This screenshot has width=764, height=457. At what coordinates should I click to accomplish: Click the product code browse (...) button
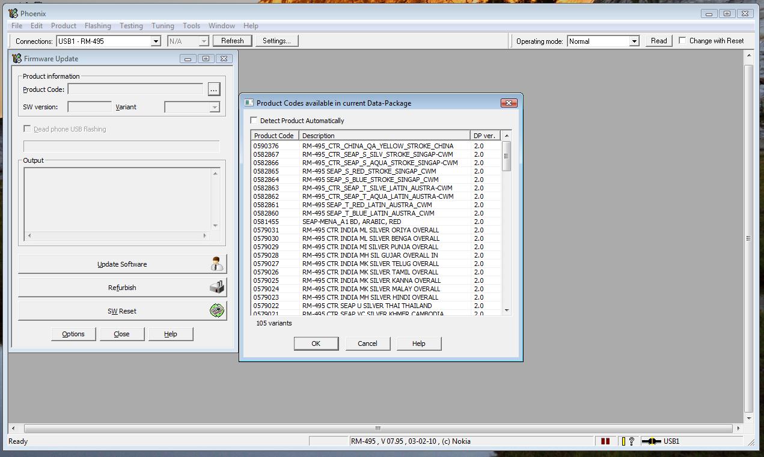(213, 89)
